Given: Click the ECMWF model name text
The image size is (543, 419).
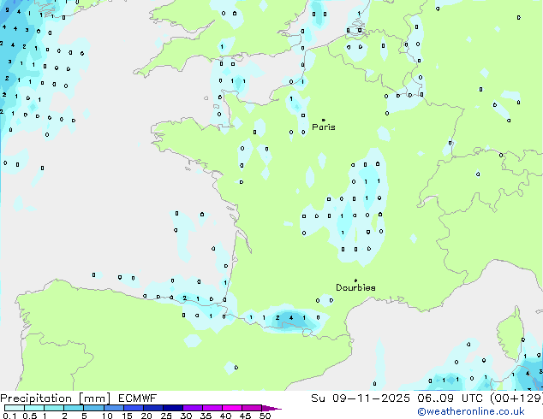Looking at the screenshot, I should pyautogui.click(x=138, y=398).
